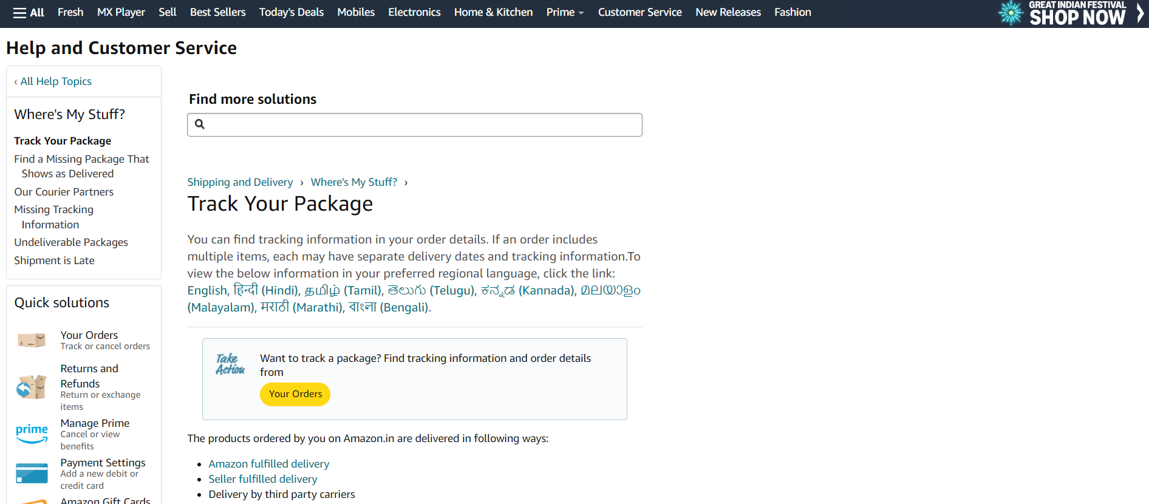The width and height of the screenshot is (1149, 504).
Task: Switch to the Bengali language link
Action: click(389, 307)
